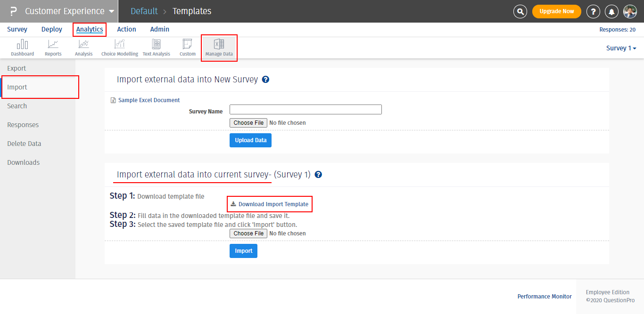Image resolution: width=644 pixels, height=314 pixels.
Task: Click the Download Import Template link
Action: point(273,204)
